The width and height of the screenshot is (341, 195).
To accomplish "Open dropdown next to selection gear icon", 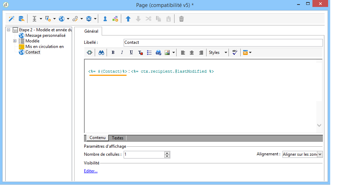I will (x=54, y=19).
